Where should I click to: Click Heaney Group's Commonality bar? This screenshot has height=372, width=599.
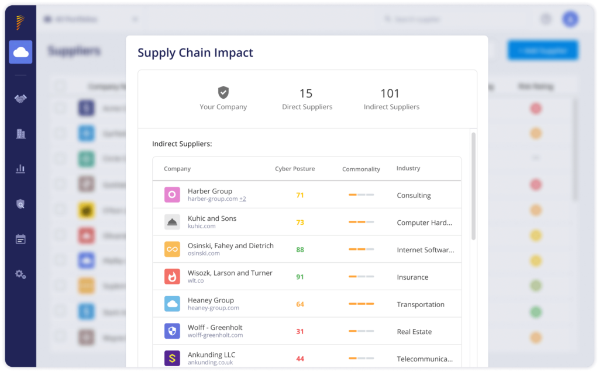click(361, 303)
